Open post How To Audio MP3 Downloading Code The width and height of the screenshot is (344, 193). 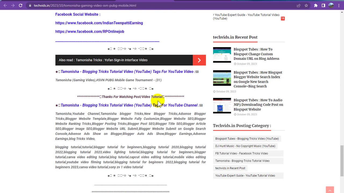pyautogui.click(x=258, y=105)
